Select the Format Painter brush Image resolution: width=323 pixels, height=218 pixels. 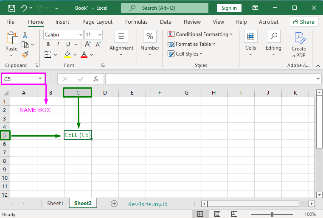tap(25, 54)
